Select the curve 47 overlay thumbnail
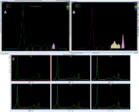The width and height of the screenshot is (139, 112). (x=71, y=97)
